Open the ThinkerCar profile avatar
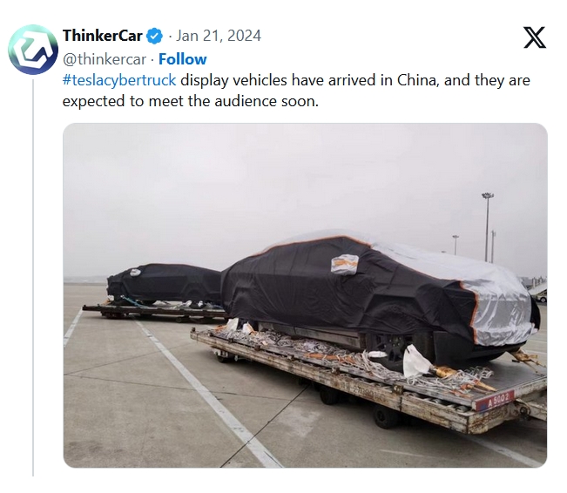This screenshot has height=493, width=567. point(33,49)
